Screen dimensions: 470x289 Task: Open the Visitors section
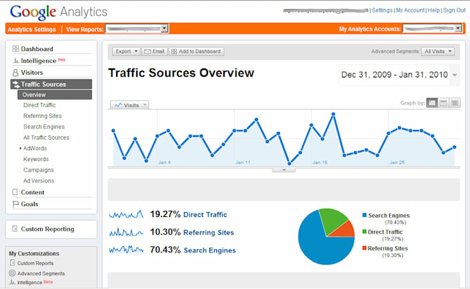32,73
